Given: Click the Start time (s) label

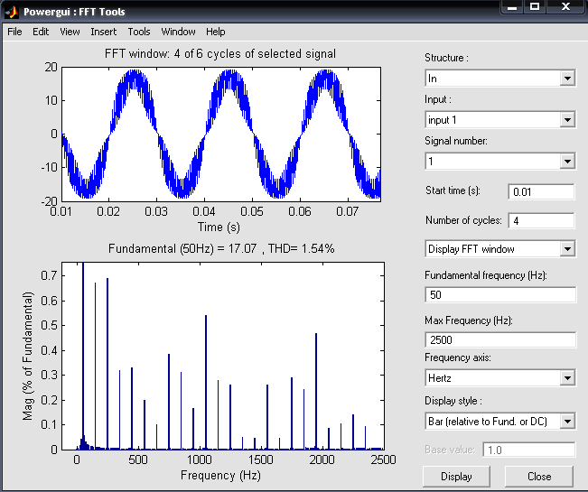Looking at the screenshot, I should 453,190.
